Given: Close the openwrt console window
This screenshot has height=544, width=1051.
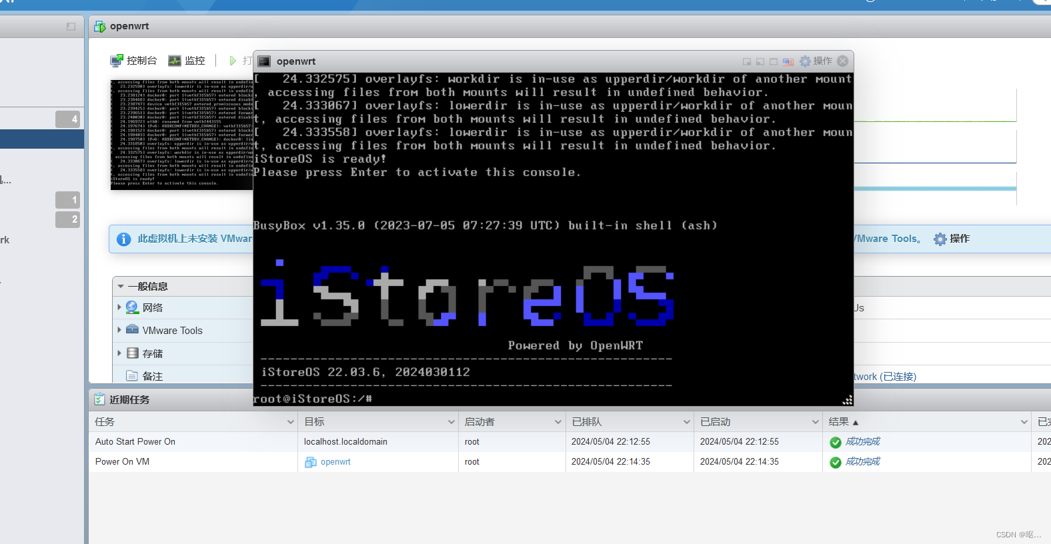Looking at the screenshot, I should [843, 61].
